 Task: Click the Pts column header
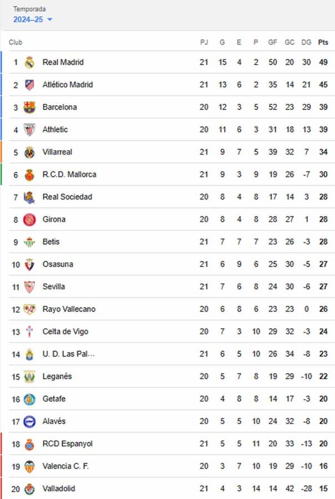coord(323,42)
